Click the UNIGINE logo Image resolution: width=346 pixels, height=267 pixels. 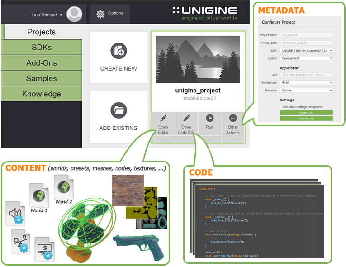(205, 14)
